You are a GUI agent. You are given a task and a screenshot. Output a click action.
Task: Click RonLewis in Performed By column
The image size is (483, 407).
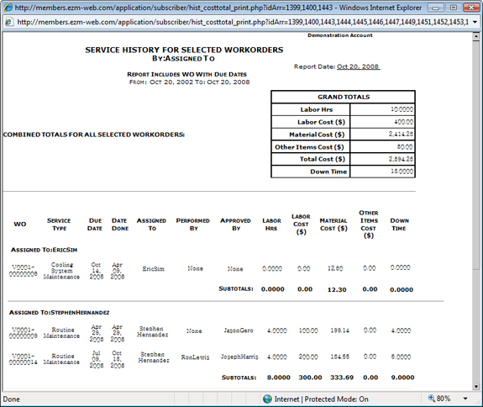(195, 357)
